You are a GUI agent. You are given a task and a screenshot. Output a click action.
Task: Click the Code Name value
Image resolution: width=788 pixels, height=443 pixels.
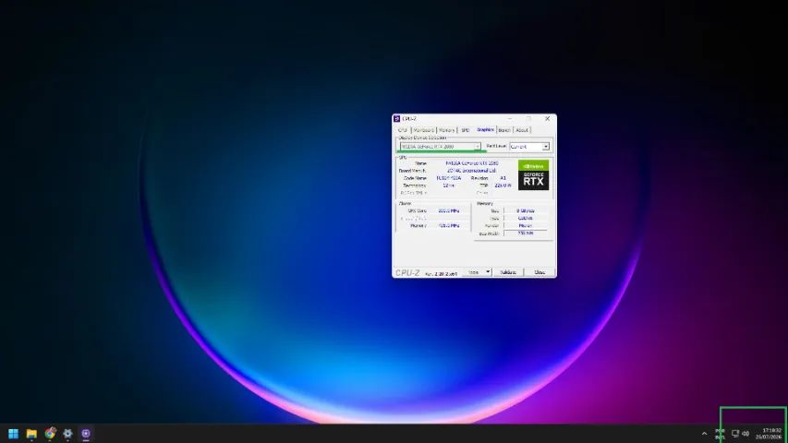(x=448, y=178)
